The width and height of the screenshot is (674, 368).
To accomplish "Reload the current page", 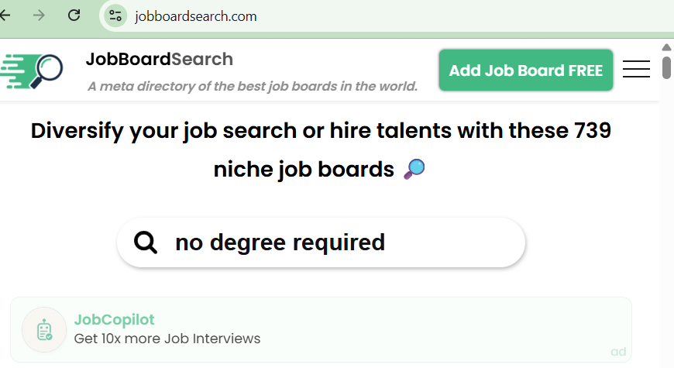I will tap(74, 15).
